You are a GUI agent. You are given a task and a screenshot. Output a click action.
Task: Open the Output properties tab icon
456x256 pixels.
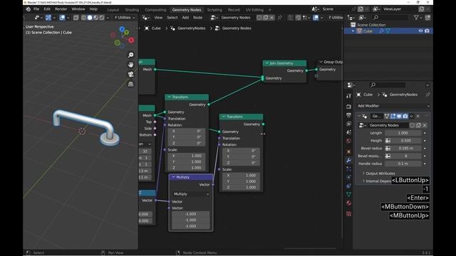tap(348, 115)
